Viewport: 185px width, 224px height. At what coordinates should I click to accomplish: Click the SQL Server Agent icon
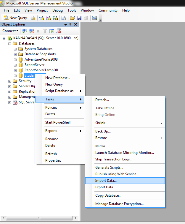(15, 102)
